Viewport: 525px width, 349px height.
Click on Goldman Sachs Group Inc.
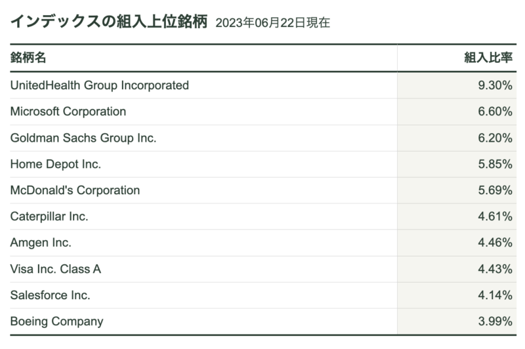[x=83, y=138]
